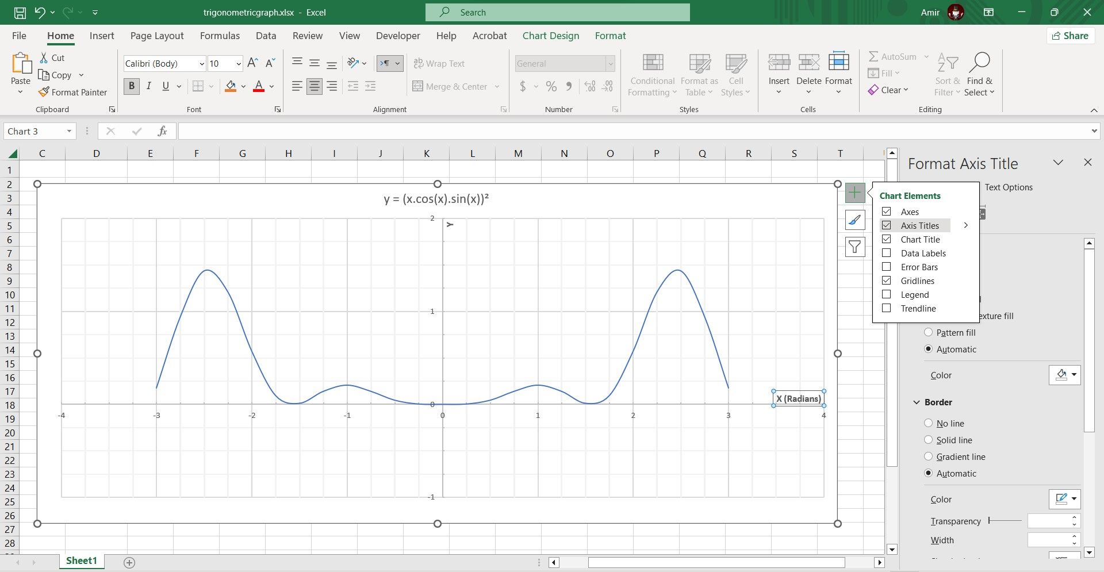Click the Save icon in title bar
1104x572 pixels.
[x=20, y=12]
